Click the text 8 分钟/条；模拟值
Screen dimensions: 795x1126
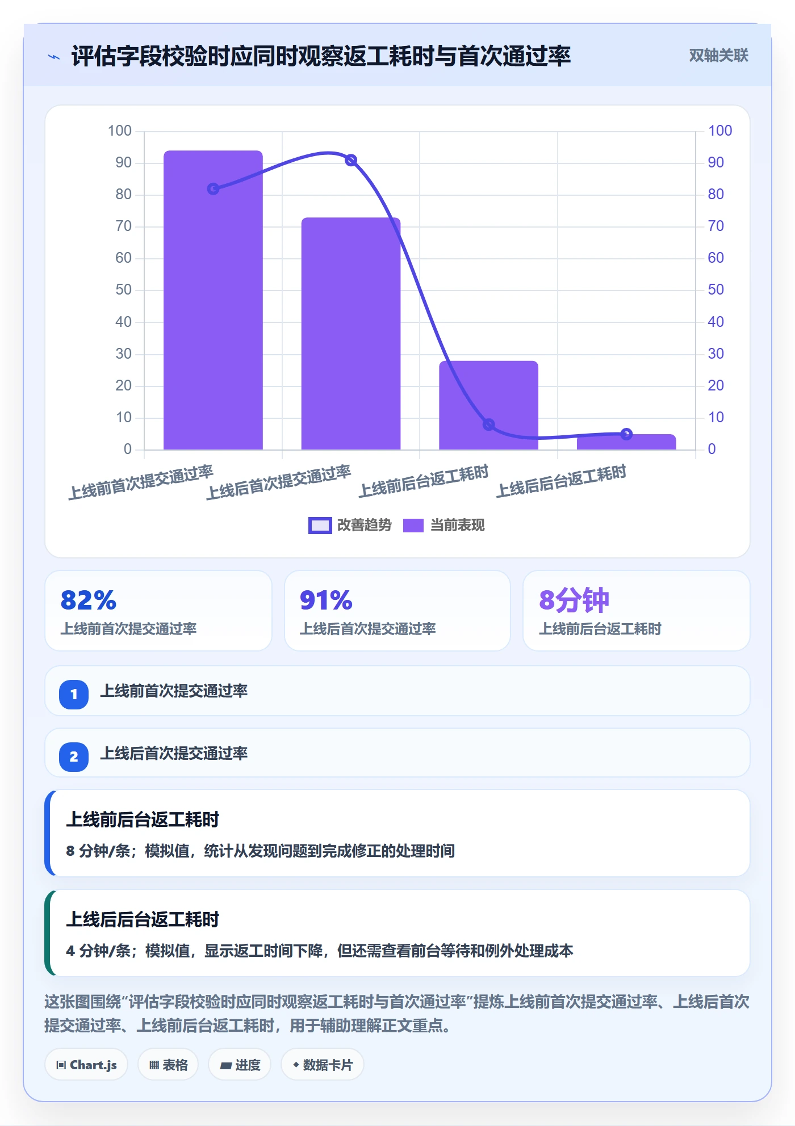pyautogui.click(x=128, y=851)
